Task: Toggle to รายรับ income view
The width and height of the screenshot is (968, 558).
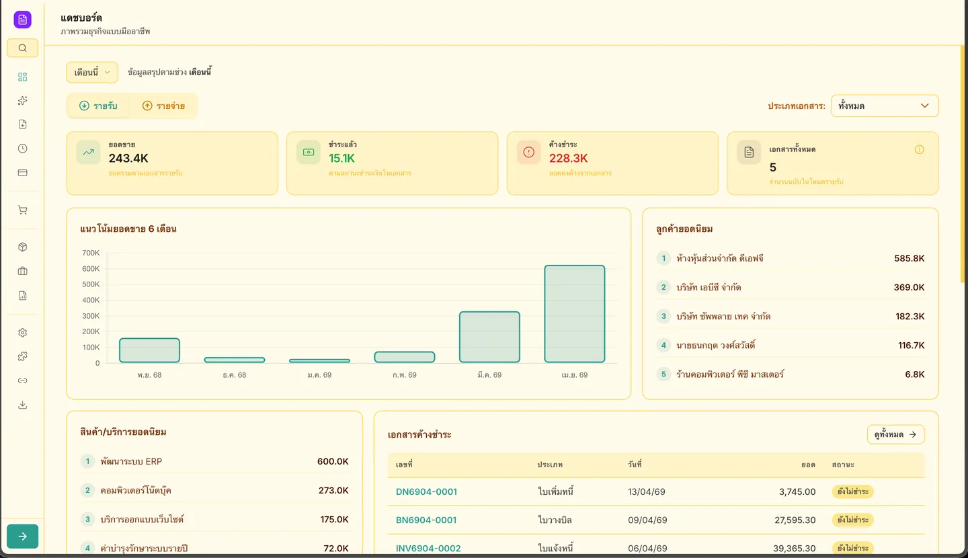Action: click(x=99, y=106)
